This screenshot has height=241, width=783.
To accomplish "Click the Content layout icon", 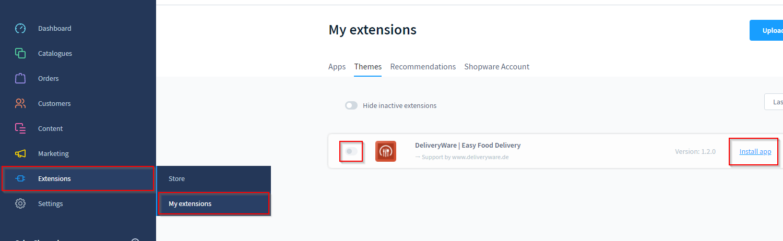I will [20, 128].
